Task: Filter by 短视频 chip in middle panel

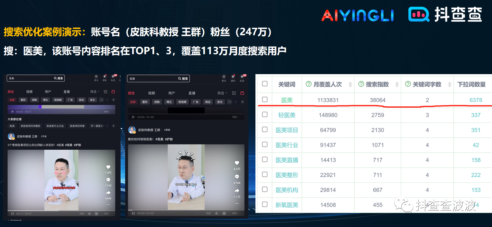Action: (182, 102)
